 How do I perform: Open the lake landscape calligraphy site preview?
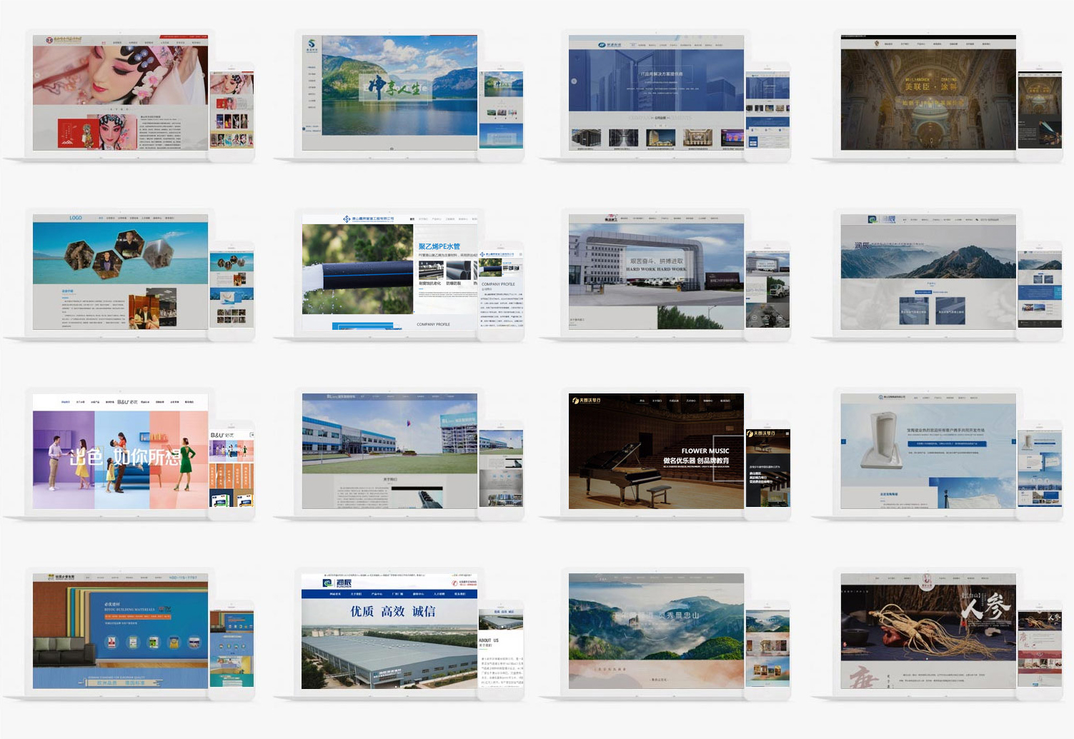(389, 93)
